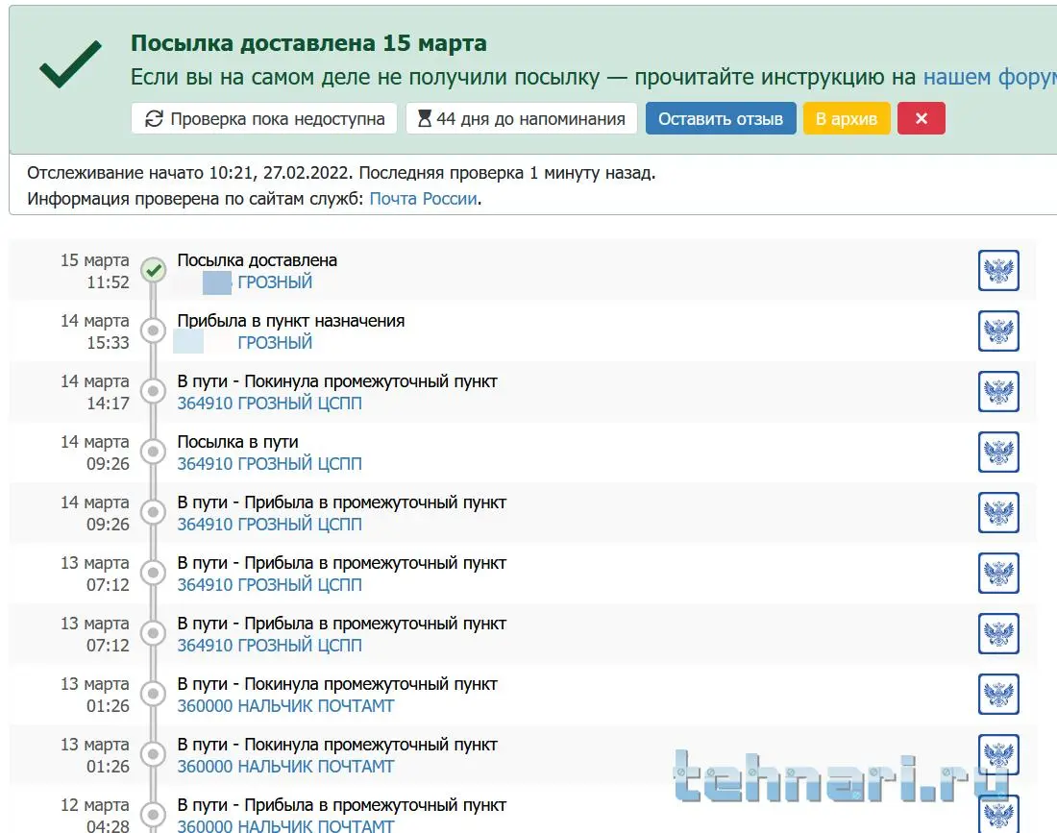The image size is (1057, 833).
Task: Click the refresh arrows icon in the check button
Action: click(x=155, y=118)
